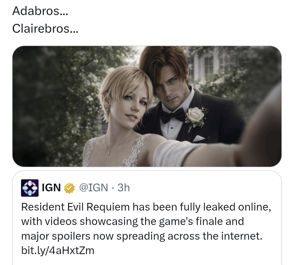Click the "Adabros..." text line
Screen dimensions: 294x265
[x=40, y=11]
